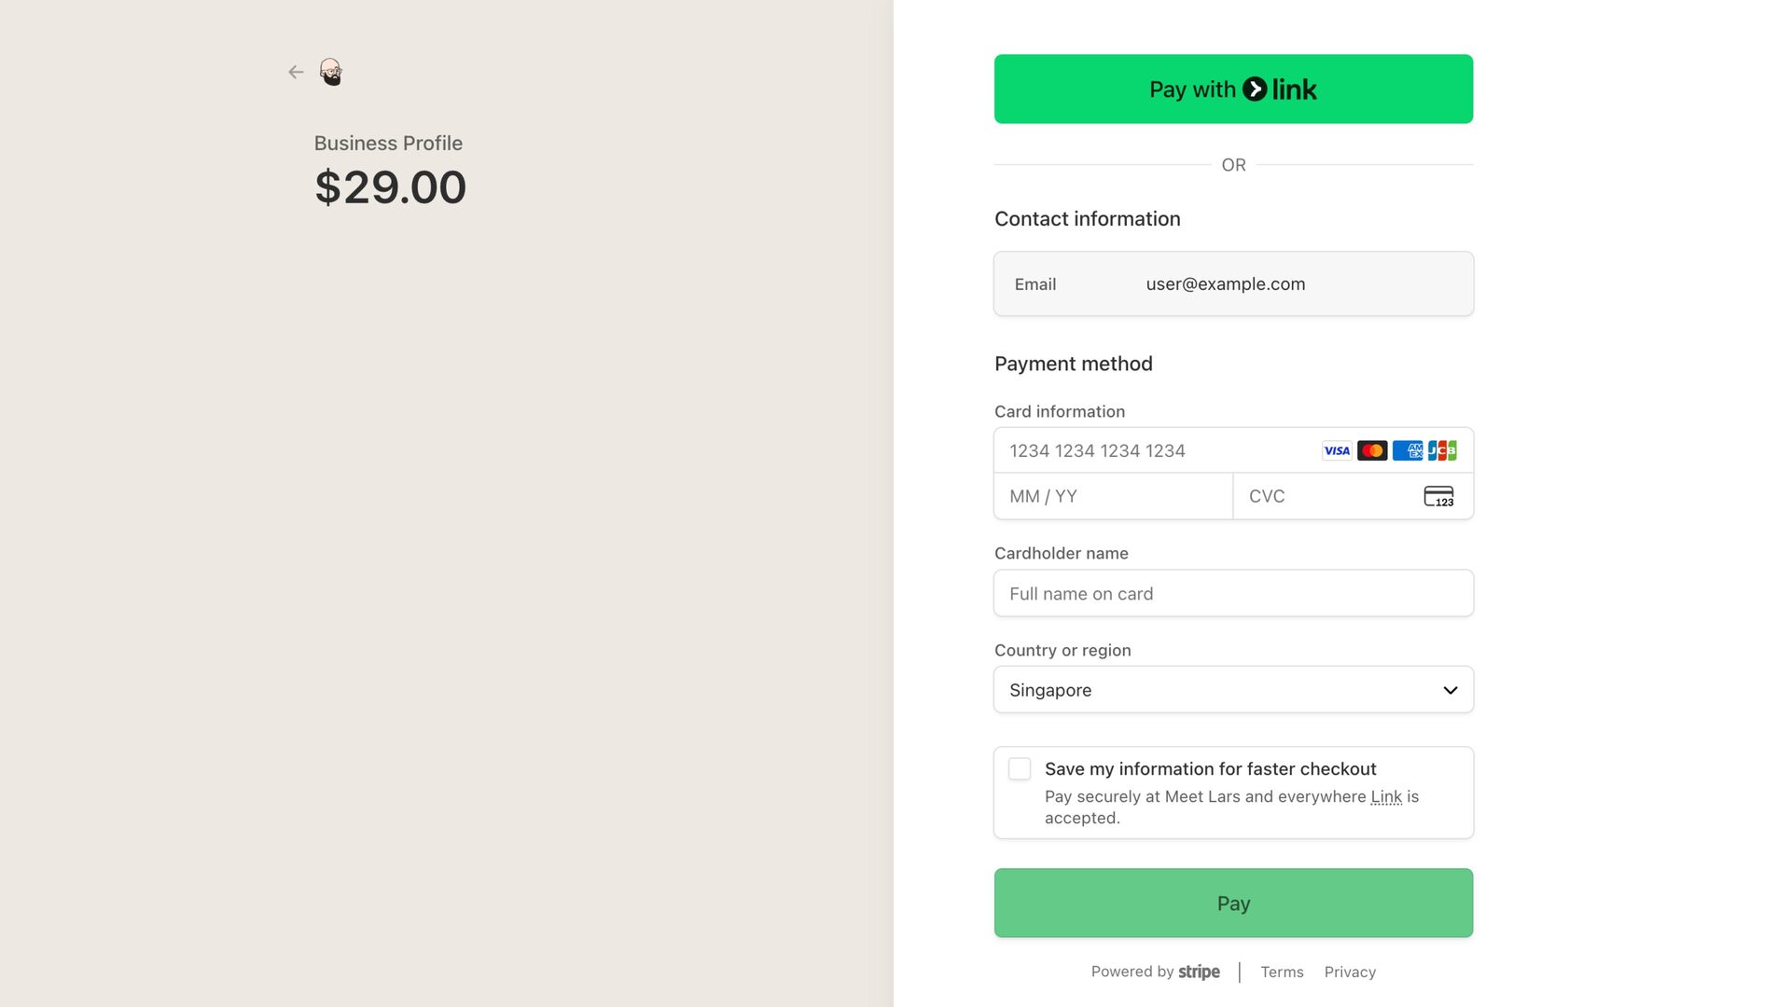
Task: Focus the card number field
Action: tap(1157, 451)
